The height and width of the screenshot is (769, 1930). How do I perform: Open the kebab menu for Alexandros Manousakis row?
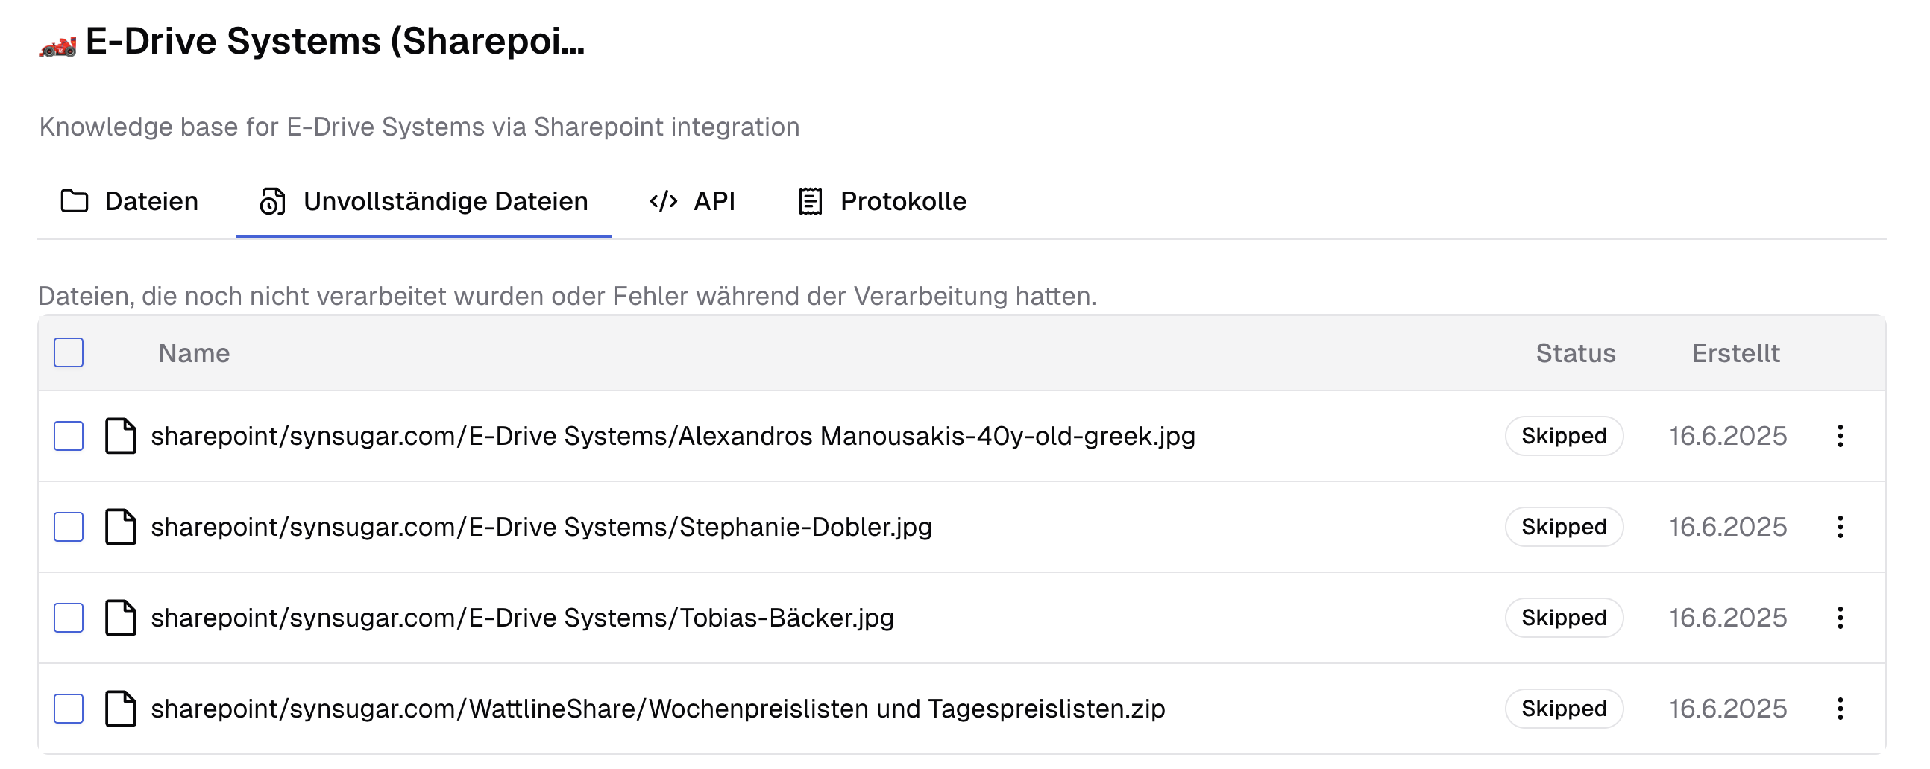[x=1842, y=436]
